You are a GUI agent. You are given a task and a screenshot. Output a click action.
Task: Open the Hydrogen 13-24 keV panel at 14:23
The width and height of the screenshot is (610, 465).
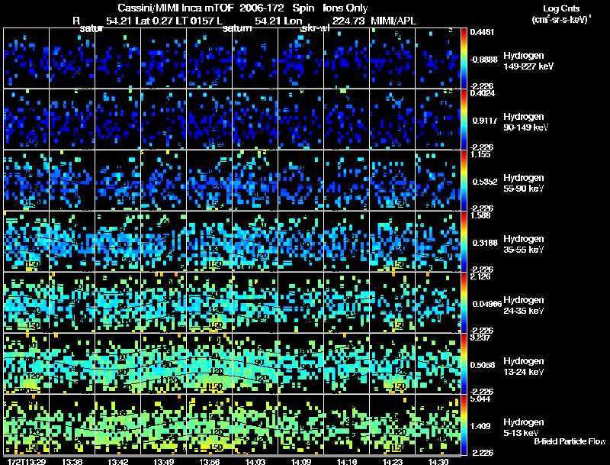tap(393, 363)
